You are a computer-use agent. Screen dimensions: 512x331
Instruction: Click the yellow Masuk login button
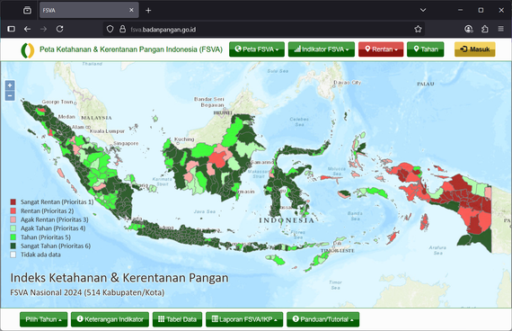(475, 49)
